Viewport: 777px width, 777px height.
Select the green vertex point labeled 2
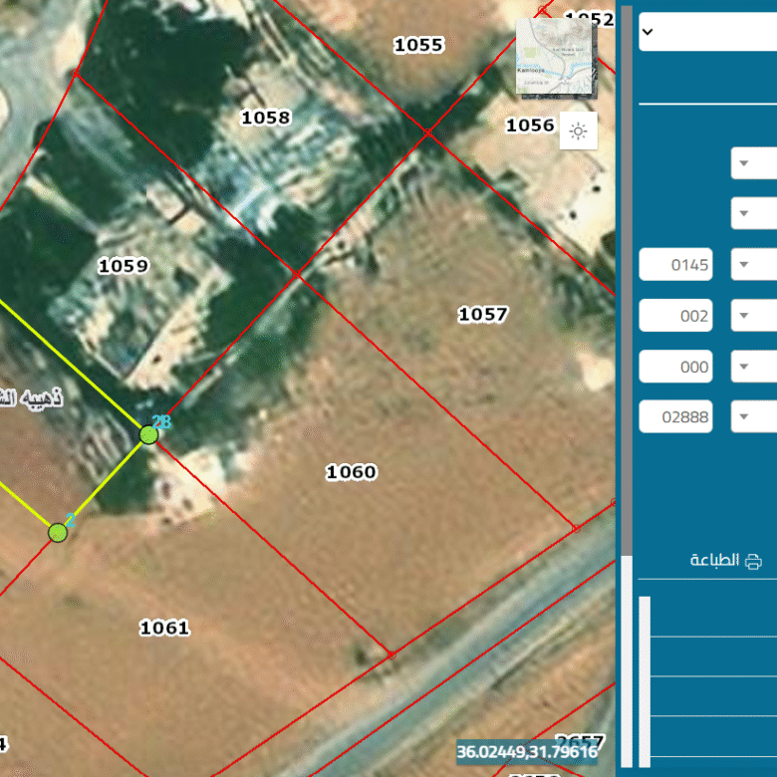coord(58,532)
